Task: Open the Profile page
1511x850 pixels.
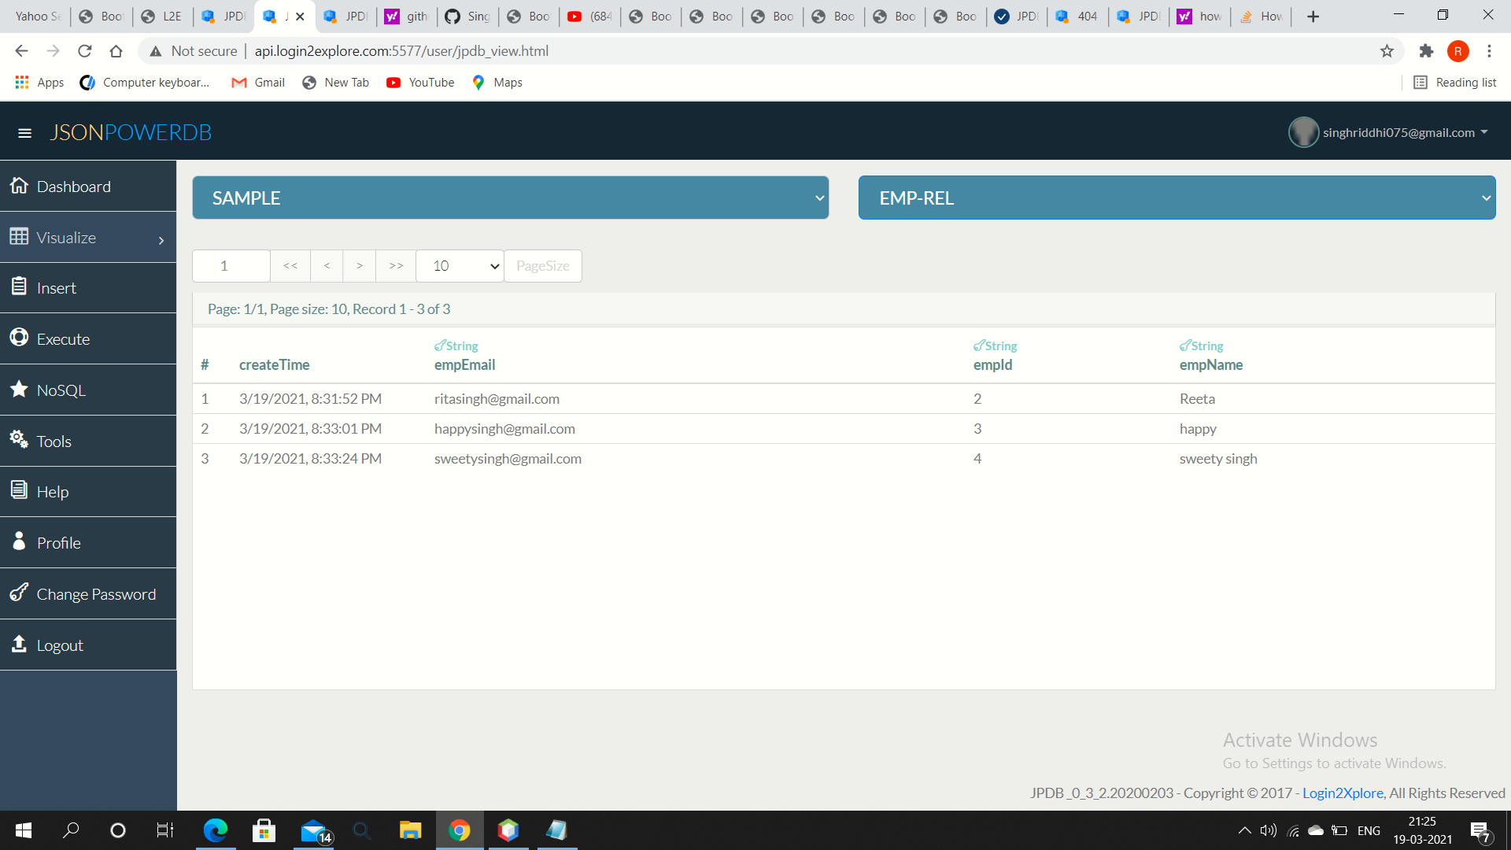Action: [58, 542]
